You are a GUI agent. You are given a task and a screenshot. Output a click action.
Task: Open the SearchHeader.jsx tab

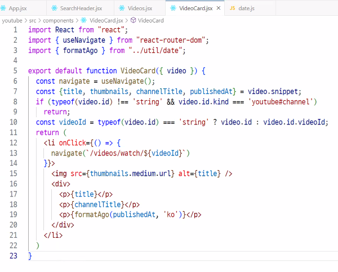(80, 8)
